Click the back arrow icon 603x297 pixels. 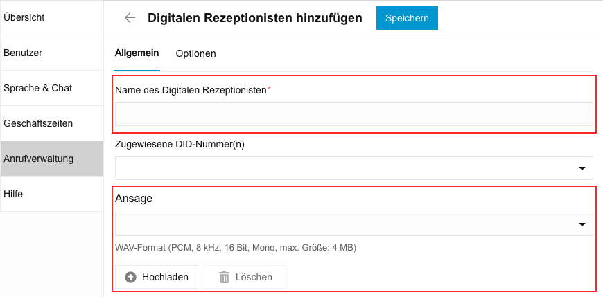[x=130, y=18]
